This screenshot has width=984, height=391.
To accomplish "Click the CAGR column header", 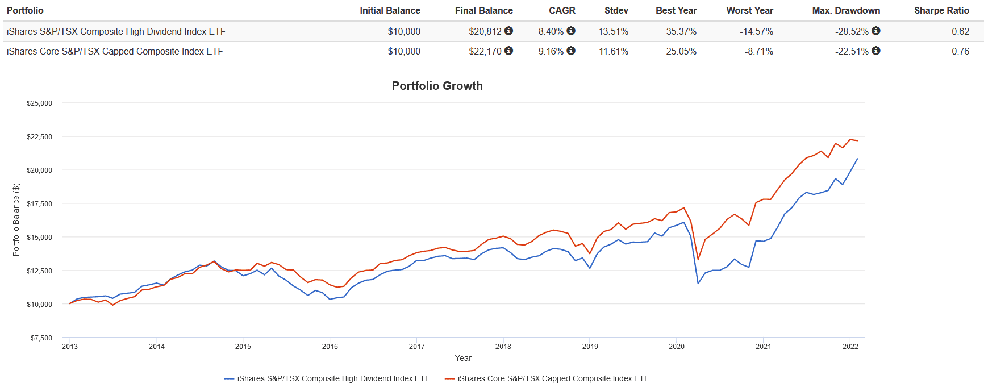I will coord(562,10).
